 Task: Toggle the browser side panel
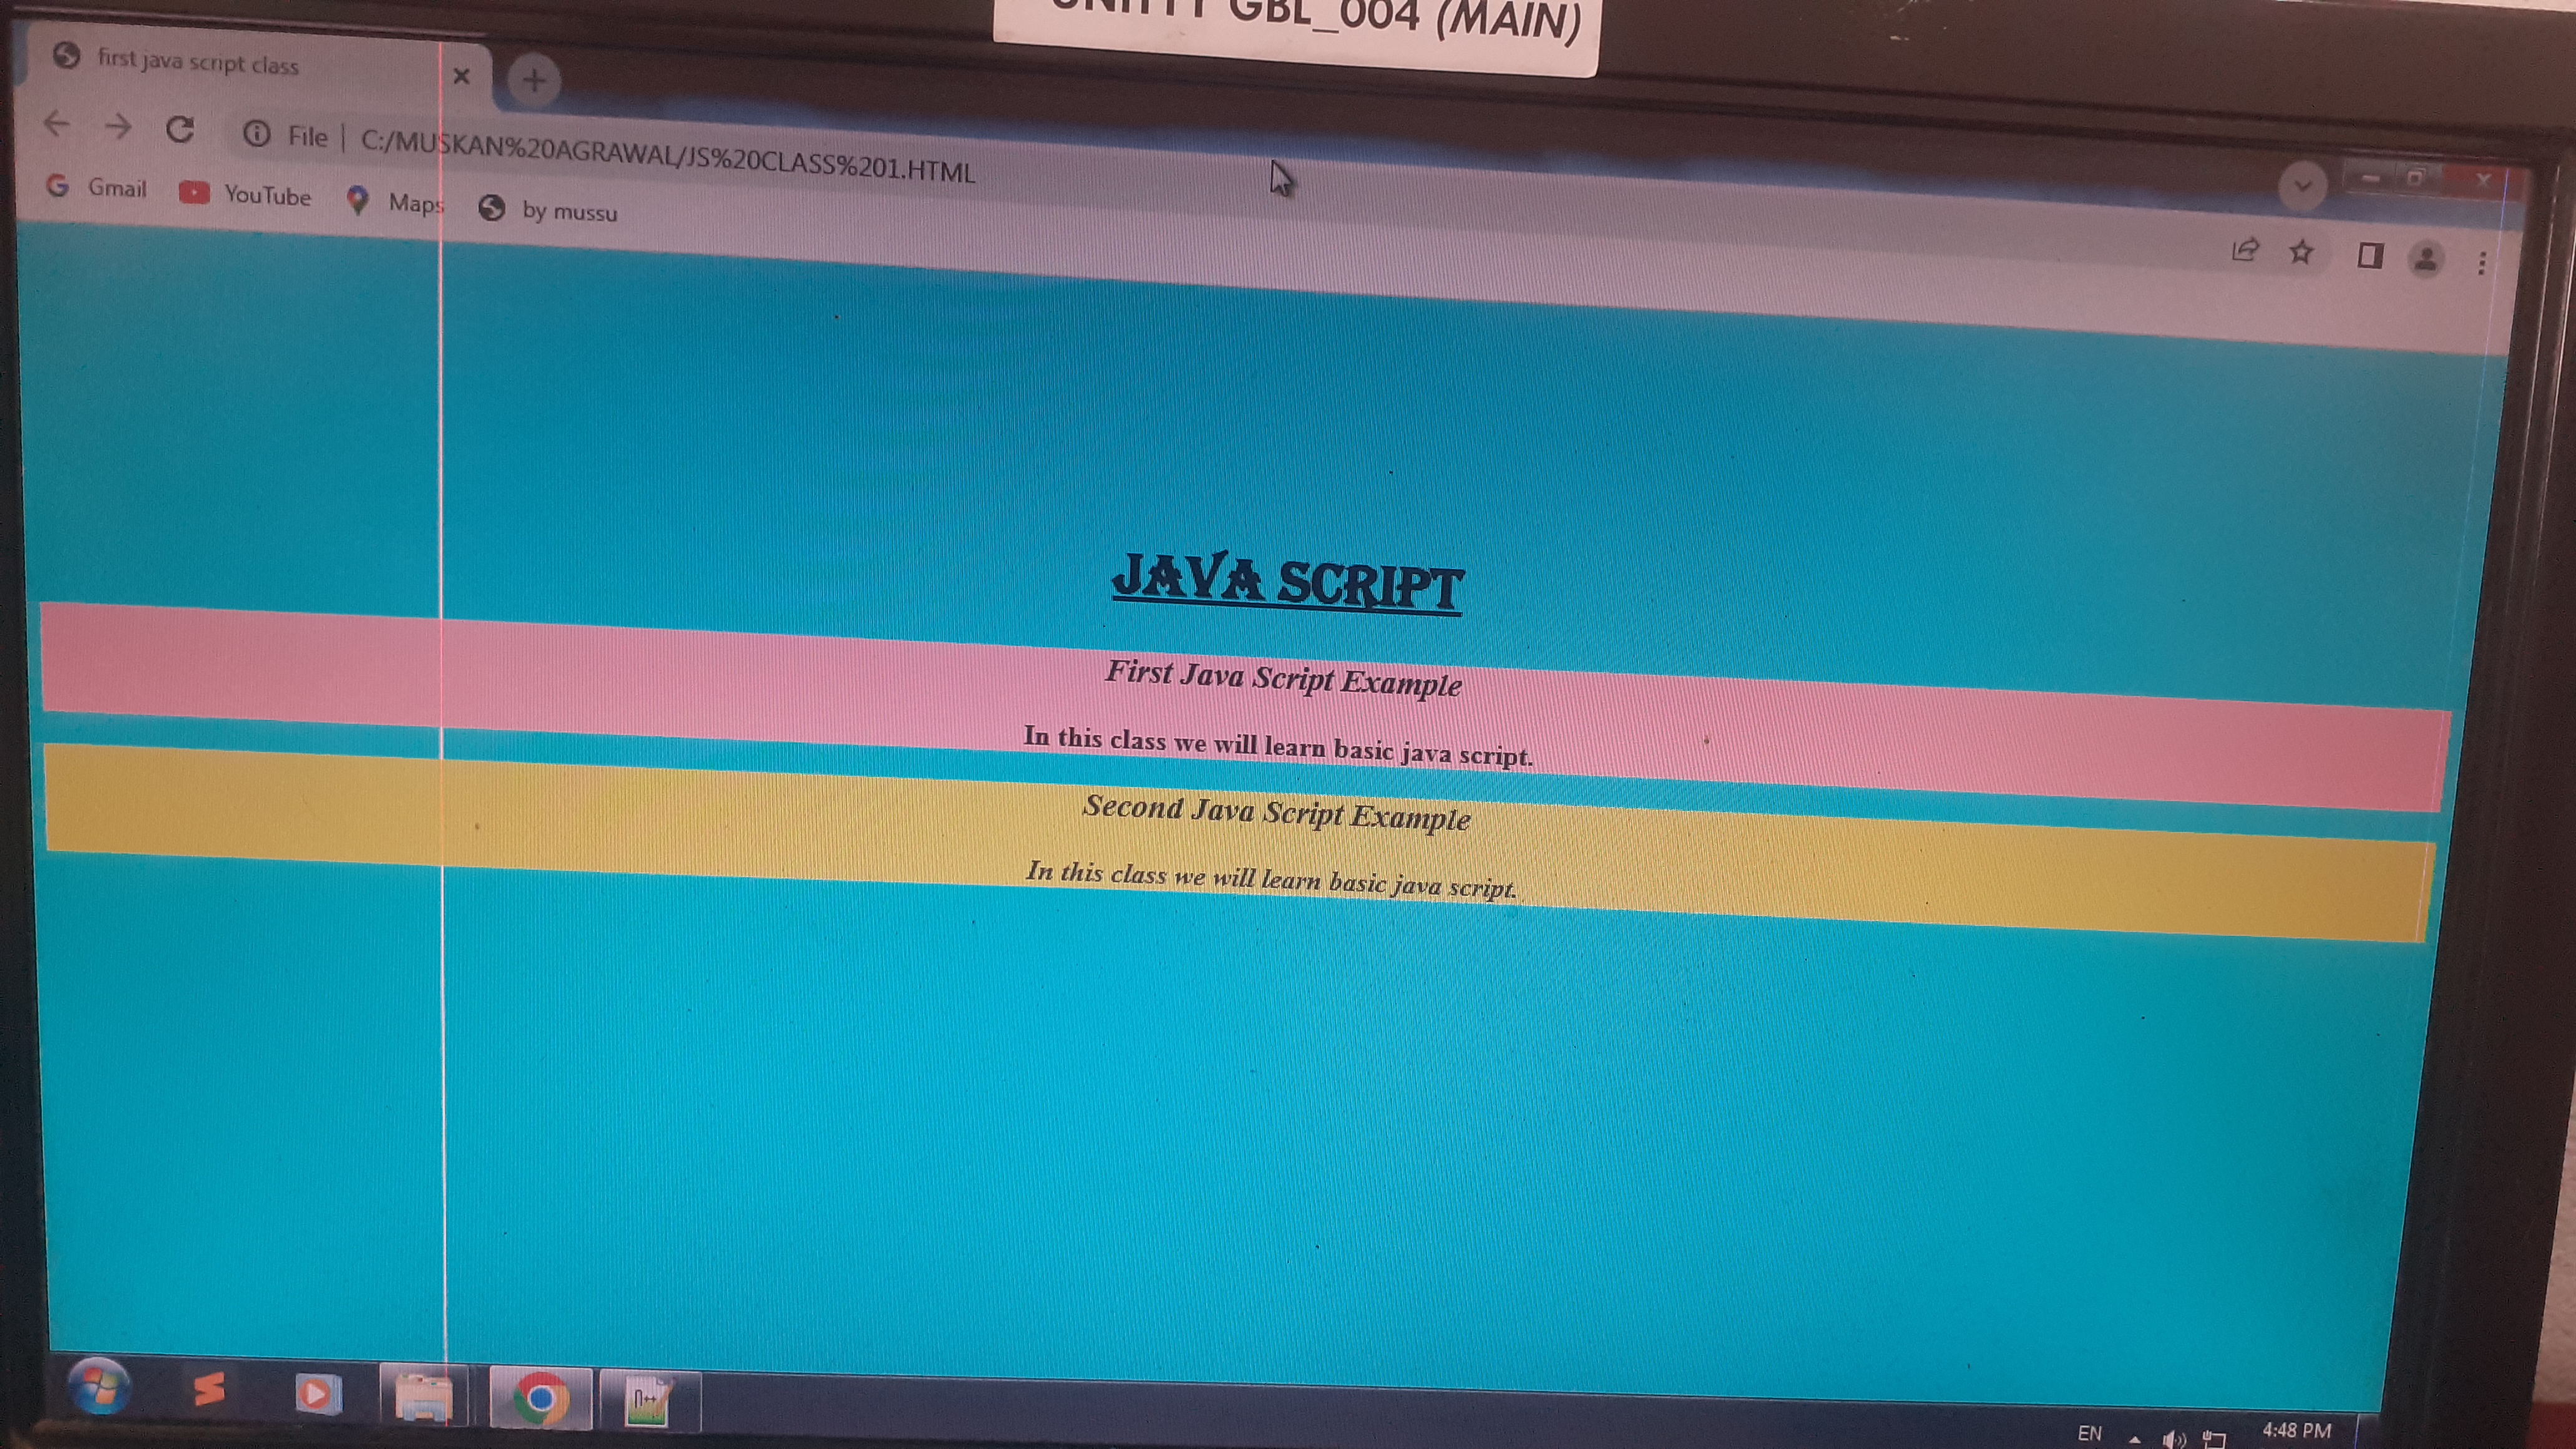[2368, 256]
